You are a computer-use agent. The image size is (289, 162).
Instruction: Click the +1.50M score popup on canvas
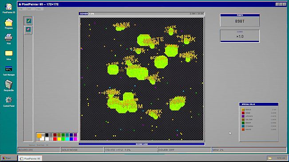[x=132, y=106]
